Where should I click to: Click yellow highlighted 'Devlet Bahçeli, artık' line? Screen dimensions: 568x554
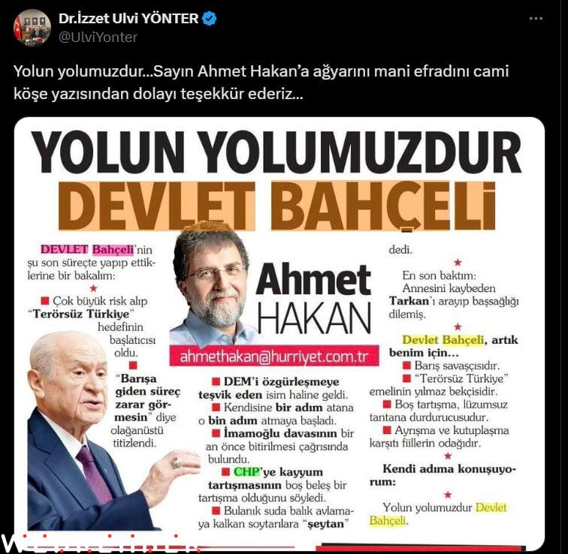coord(460,340)
